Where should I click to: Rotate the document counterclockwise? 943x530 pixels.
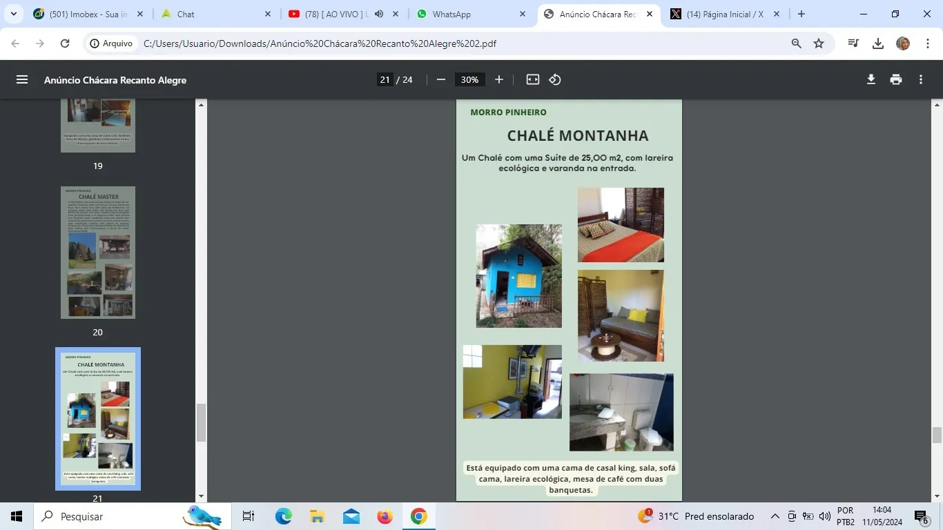[555, 79]
